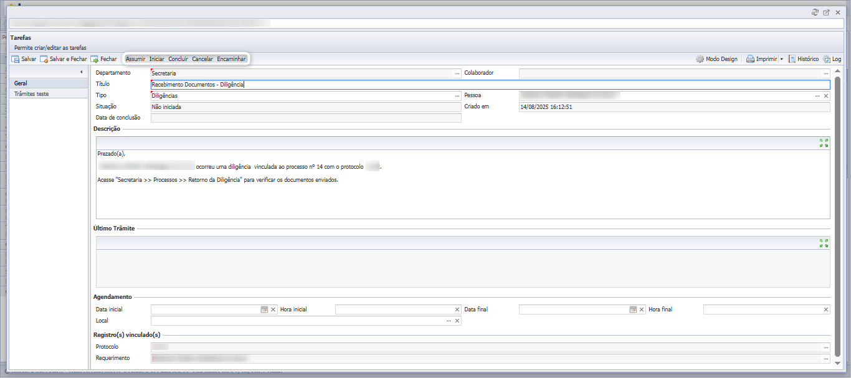Click the Assumir button
The width and height of the screenshot is (851, 378).
point(136,59)
